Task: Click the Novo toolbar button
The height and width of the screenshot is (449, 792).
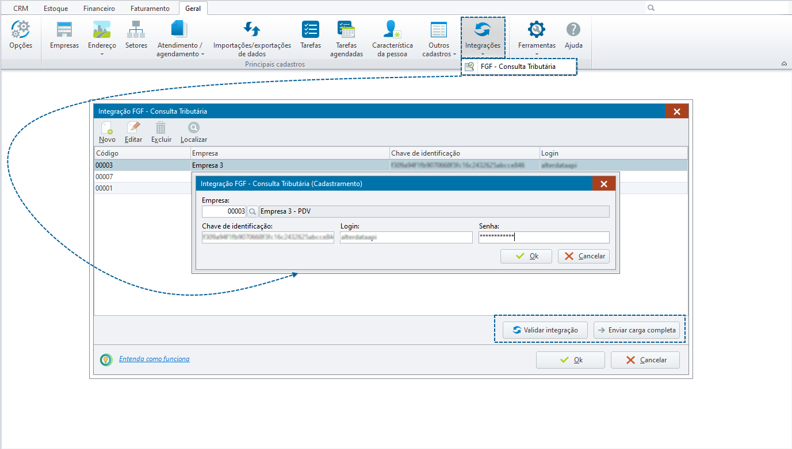Action: coord(107,132)
